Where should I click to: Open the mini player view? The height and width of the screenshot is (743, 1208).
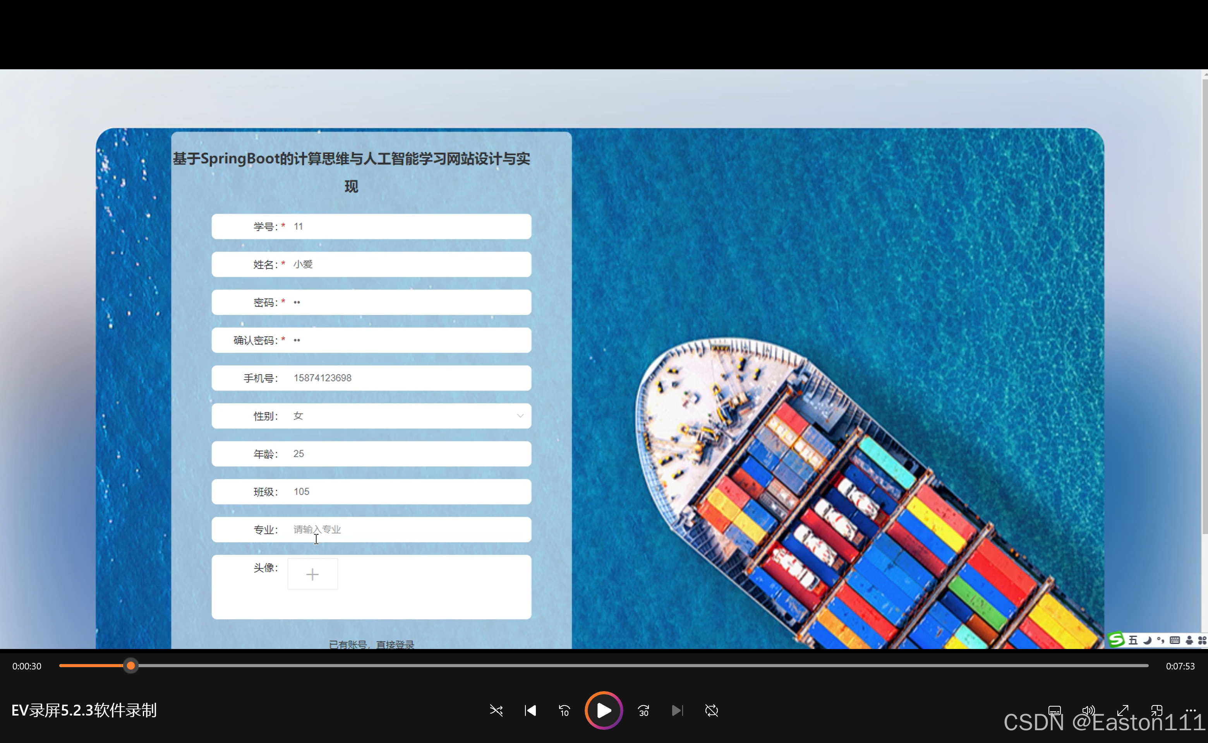pos(1157,710)
